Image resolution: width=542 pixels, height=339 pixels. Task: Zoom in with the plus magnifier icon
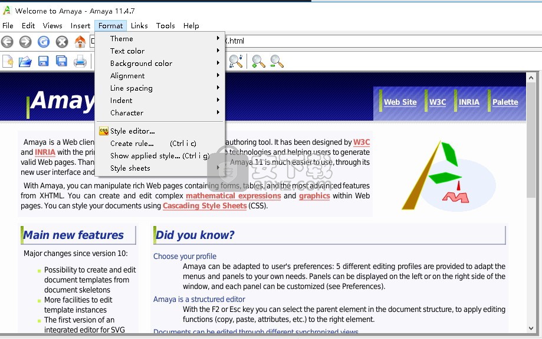258,61
